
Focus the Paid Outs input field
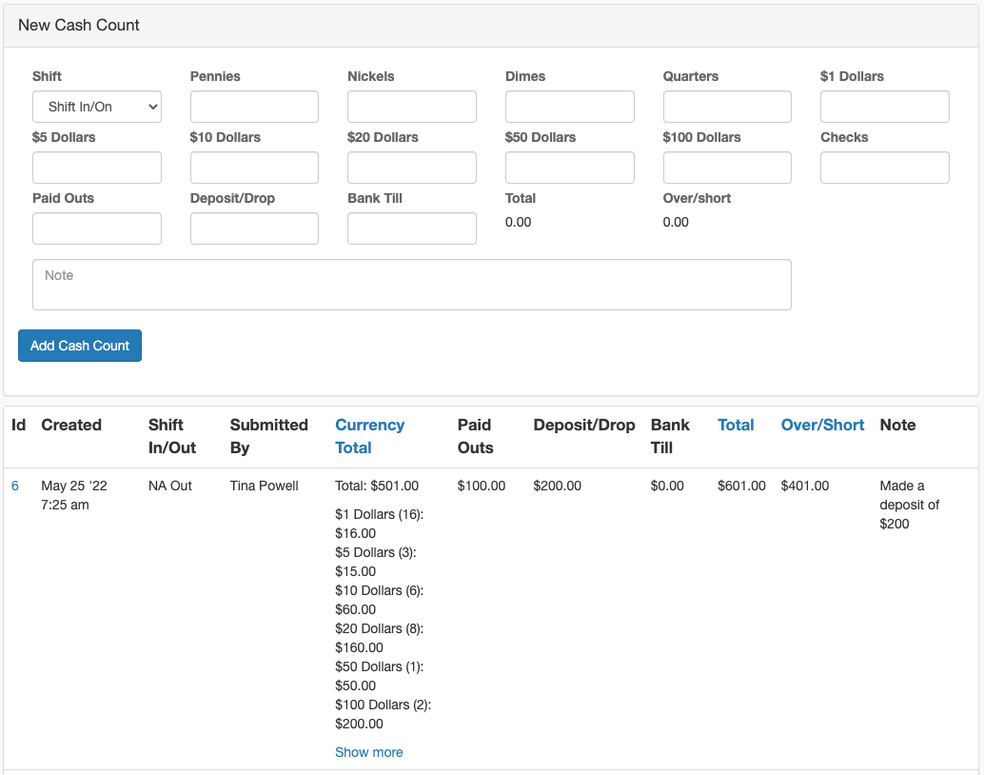[x=97, y=229]
